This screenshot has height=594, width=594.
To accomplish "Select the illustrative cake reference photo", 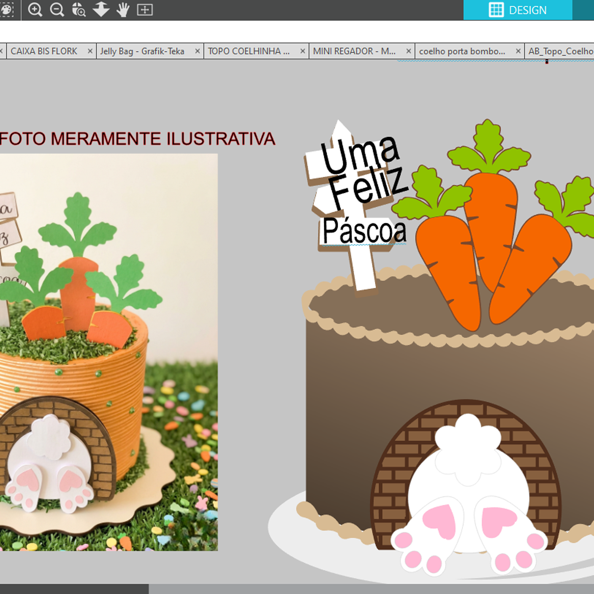I will pyautogui.click(x=109, y=352).
